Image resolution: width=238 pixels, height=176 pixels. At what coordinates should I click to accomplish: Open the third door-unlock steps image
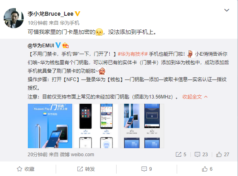point(142,126)
